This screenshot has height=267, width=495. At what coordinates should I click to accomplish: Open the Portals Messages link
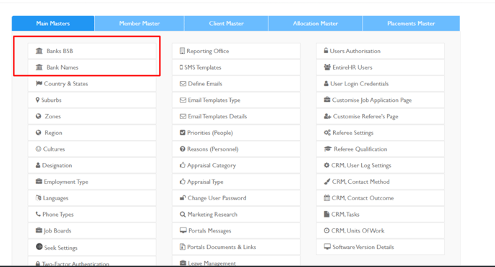[236, 231]
